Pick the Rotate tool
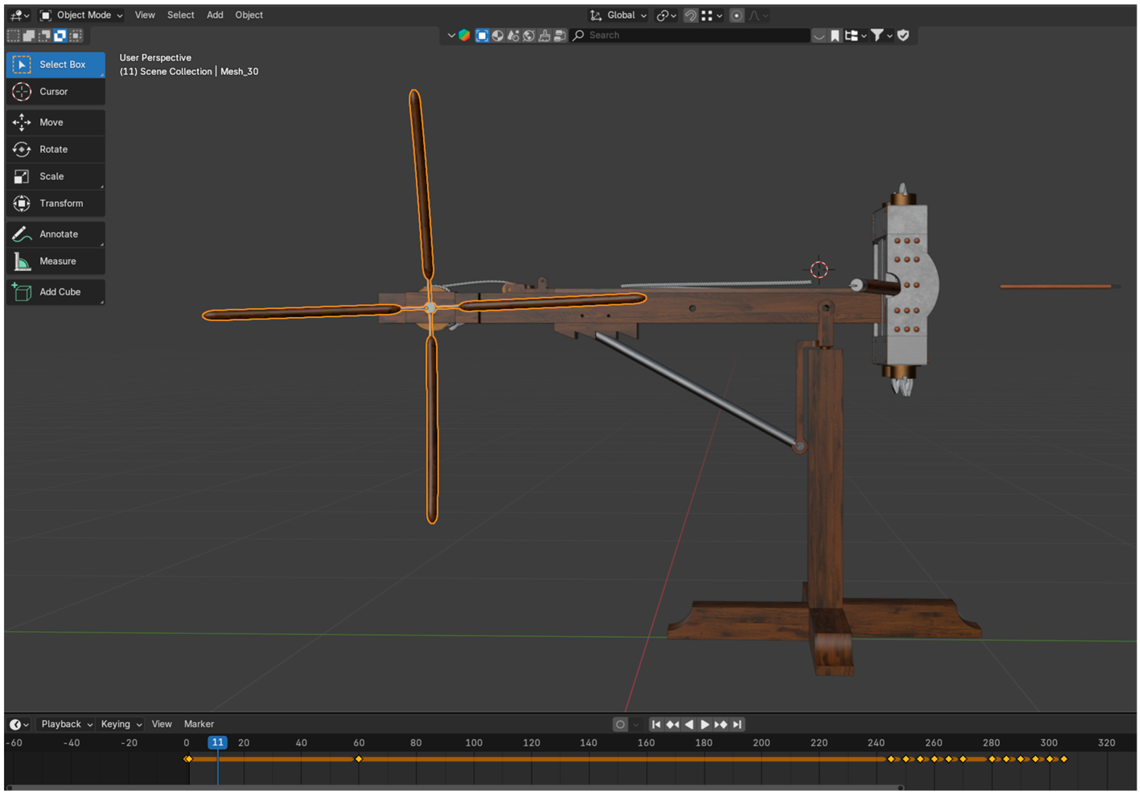 (x=55, y=150)
